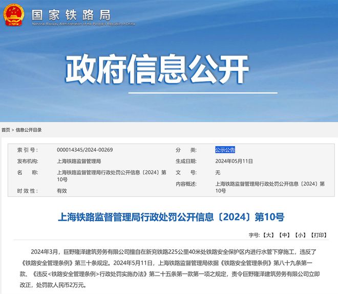Go to 首页 in the breadcrumb

(x=6, y=130)
